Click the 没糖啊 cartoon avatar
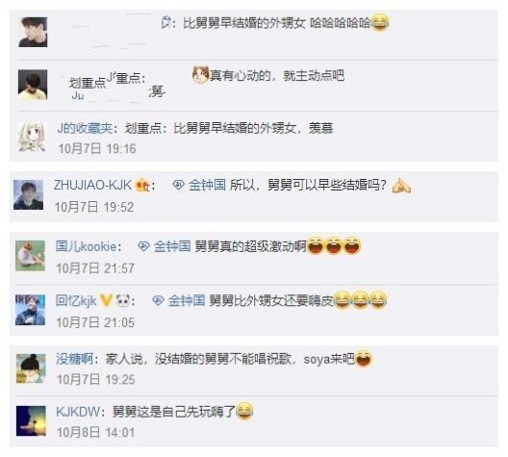The image size is (508, 457). [x=31, y=368]
